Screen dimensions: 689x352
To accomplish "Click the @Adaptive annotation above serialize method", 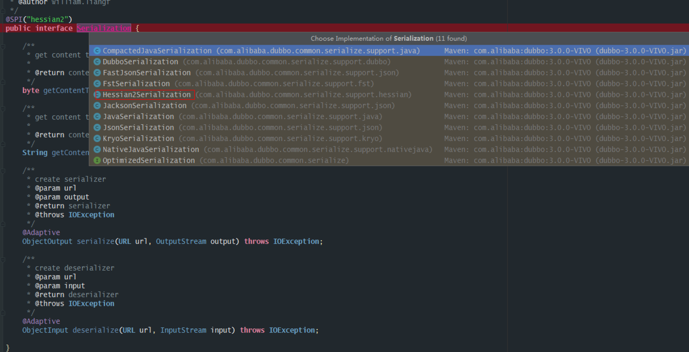I will tap(41, 233).
